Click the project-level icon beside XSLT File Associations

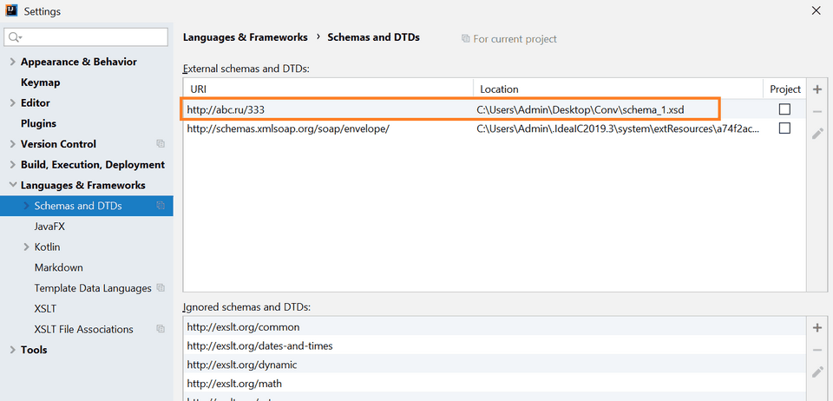click(160, 329)
